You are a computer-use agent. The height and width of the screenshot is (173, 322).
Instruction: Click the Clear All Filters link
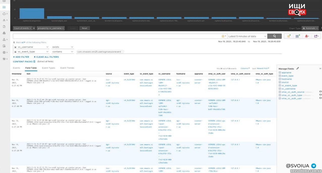46,57
